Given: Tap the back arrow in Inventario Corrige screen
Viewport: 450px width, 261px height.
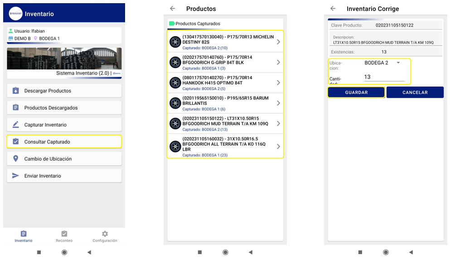Looking at the screenshot, I should pyautogui.click(x=333, y=9).
